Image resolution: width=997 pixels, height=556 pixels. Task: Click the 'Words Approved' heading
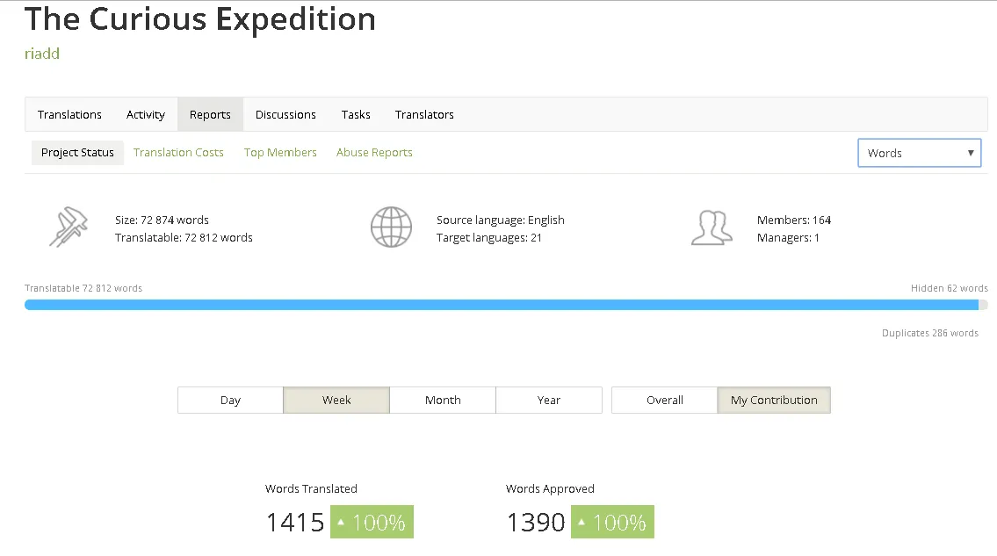coord(550,488)
